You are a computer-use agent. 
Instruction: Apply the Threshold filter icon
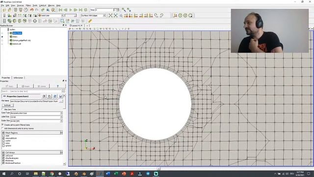[25, 21]
